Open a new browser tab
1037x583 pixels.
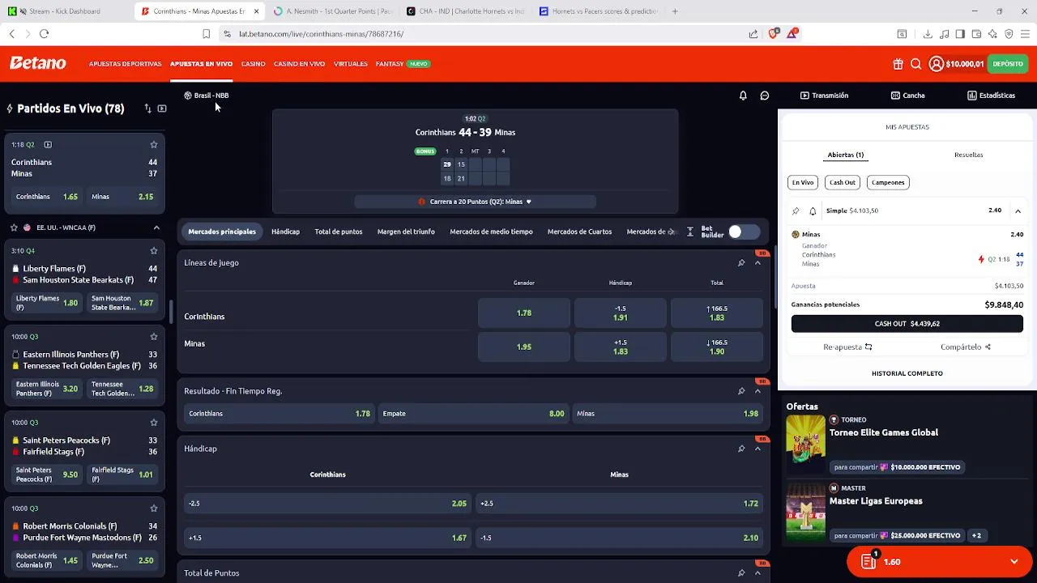coord(675,11)
